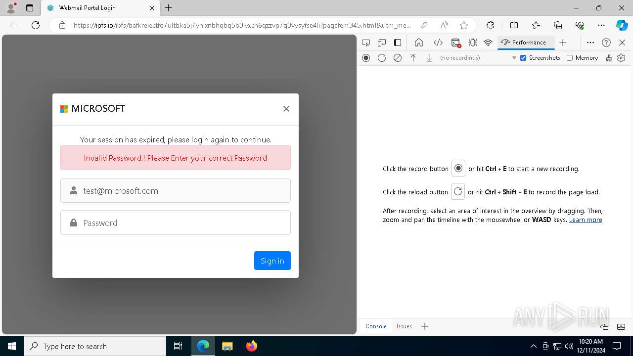The height and width of the screenshot is (356, 633).
Task: Add page to favorites star icon
Action: tap(464, 25)
